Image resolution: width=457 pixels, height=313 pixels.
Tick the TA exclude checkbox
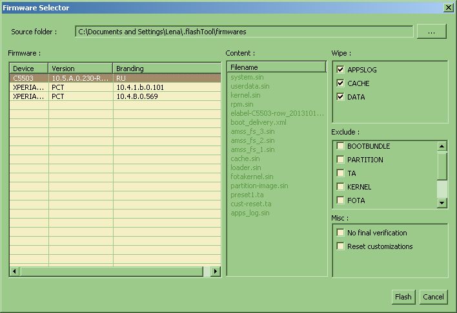(x=340, y=173)
